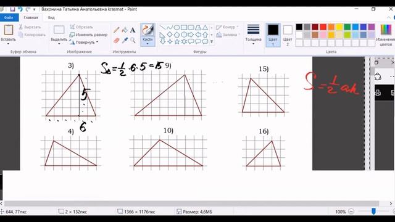This screenshot has height=222, width=395.
Task: Choose the Triangle shape
Action: click(x=205, y=27)
